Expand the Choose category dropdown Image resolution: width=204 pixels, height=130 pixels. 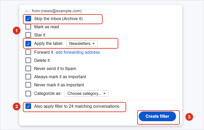pyautogui.click(x=87, y=94)
